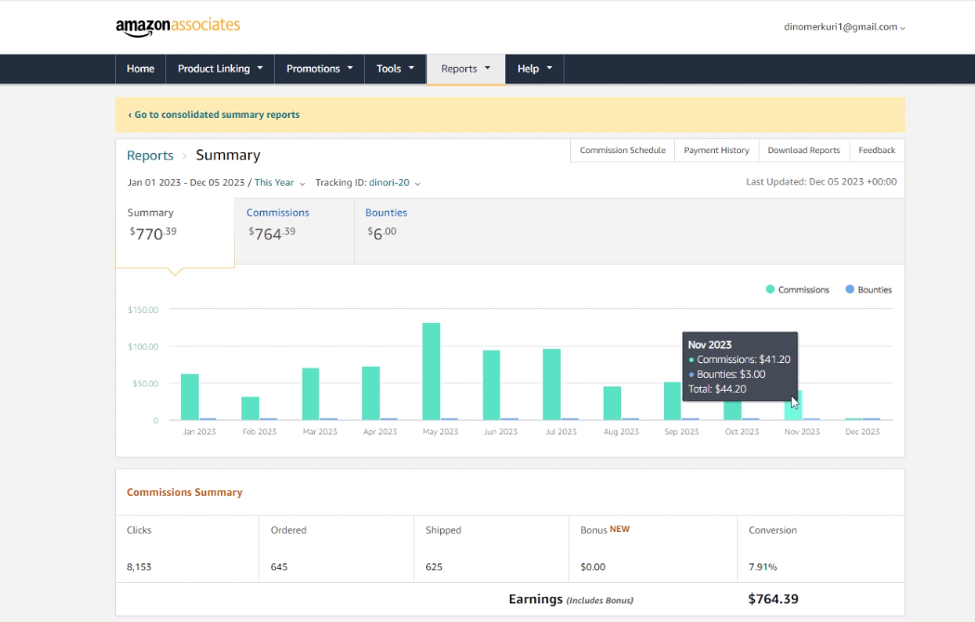Open Payment History

point(716,150)
